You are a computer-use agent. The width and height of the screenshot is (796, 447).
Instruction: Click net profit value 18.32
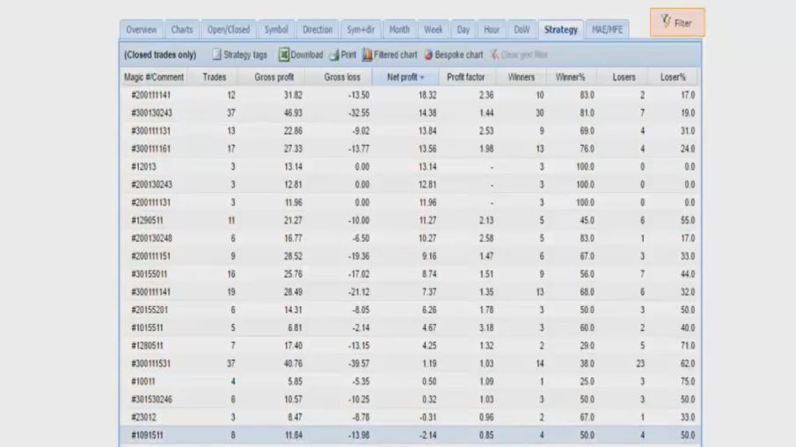(x=427, y=95)
